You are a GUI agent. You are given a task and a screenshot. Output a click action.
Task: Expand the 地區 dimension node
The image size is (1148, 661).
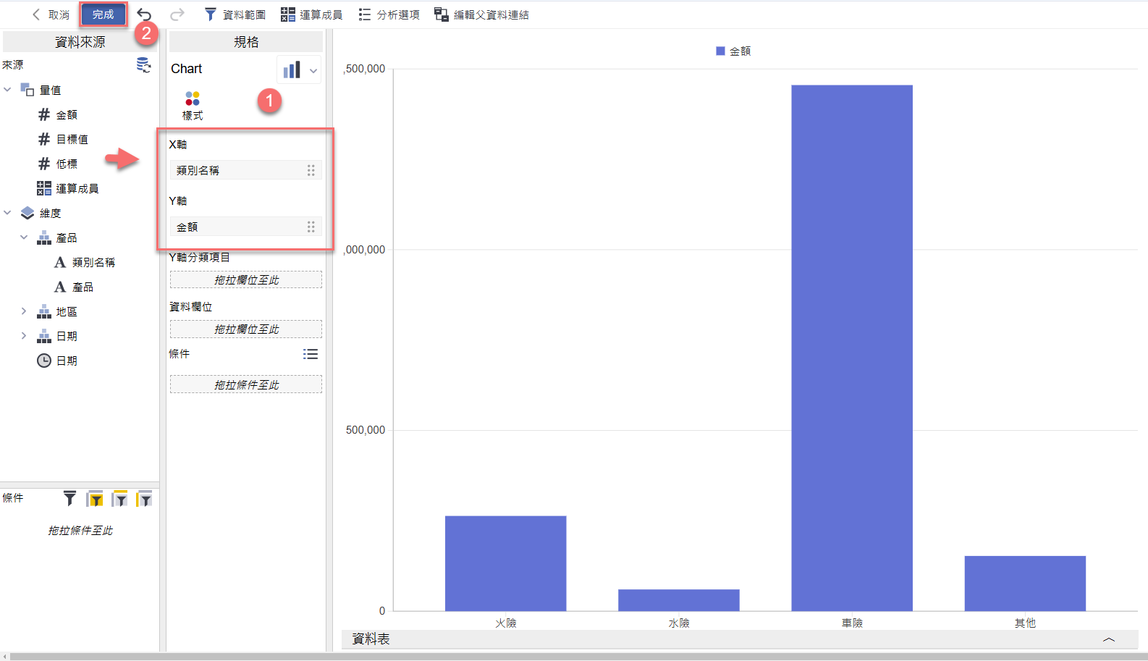point(24,311)
